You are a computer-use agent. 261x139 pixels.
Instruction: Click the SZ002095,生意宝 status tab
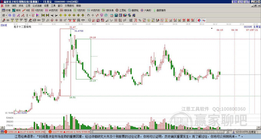[244, 132]
